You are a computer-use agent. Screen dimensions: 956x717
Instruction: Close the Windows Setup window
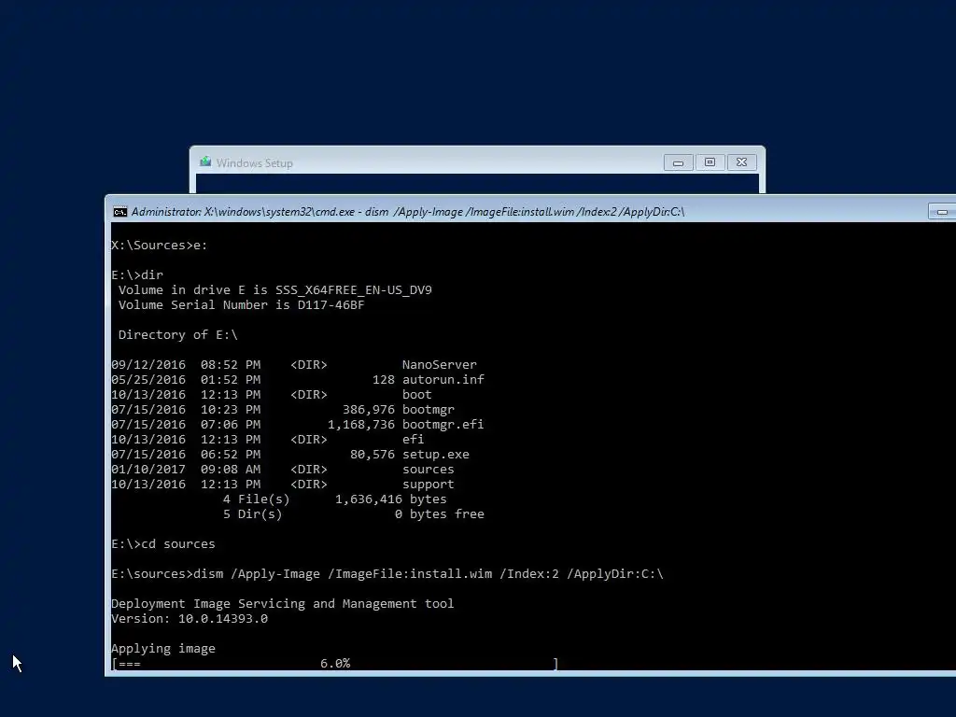pyautogui.click(x=741, y=162)
